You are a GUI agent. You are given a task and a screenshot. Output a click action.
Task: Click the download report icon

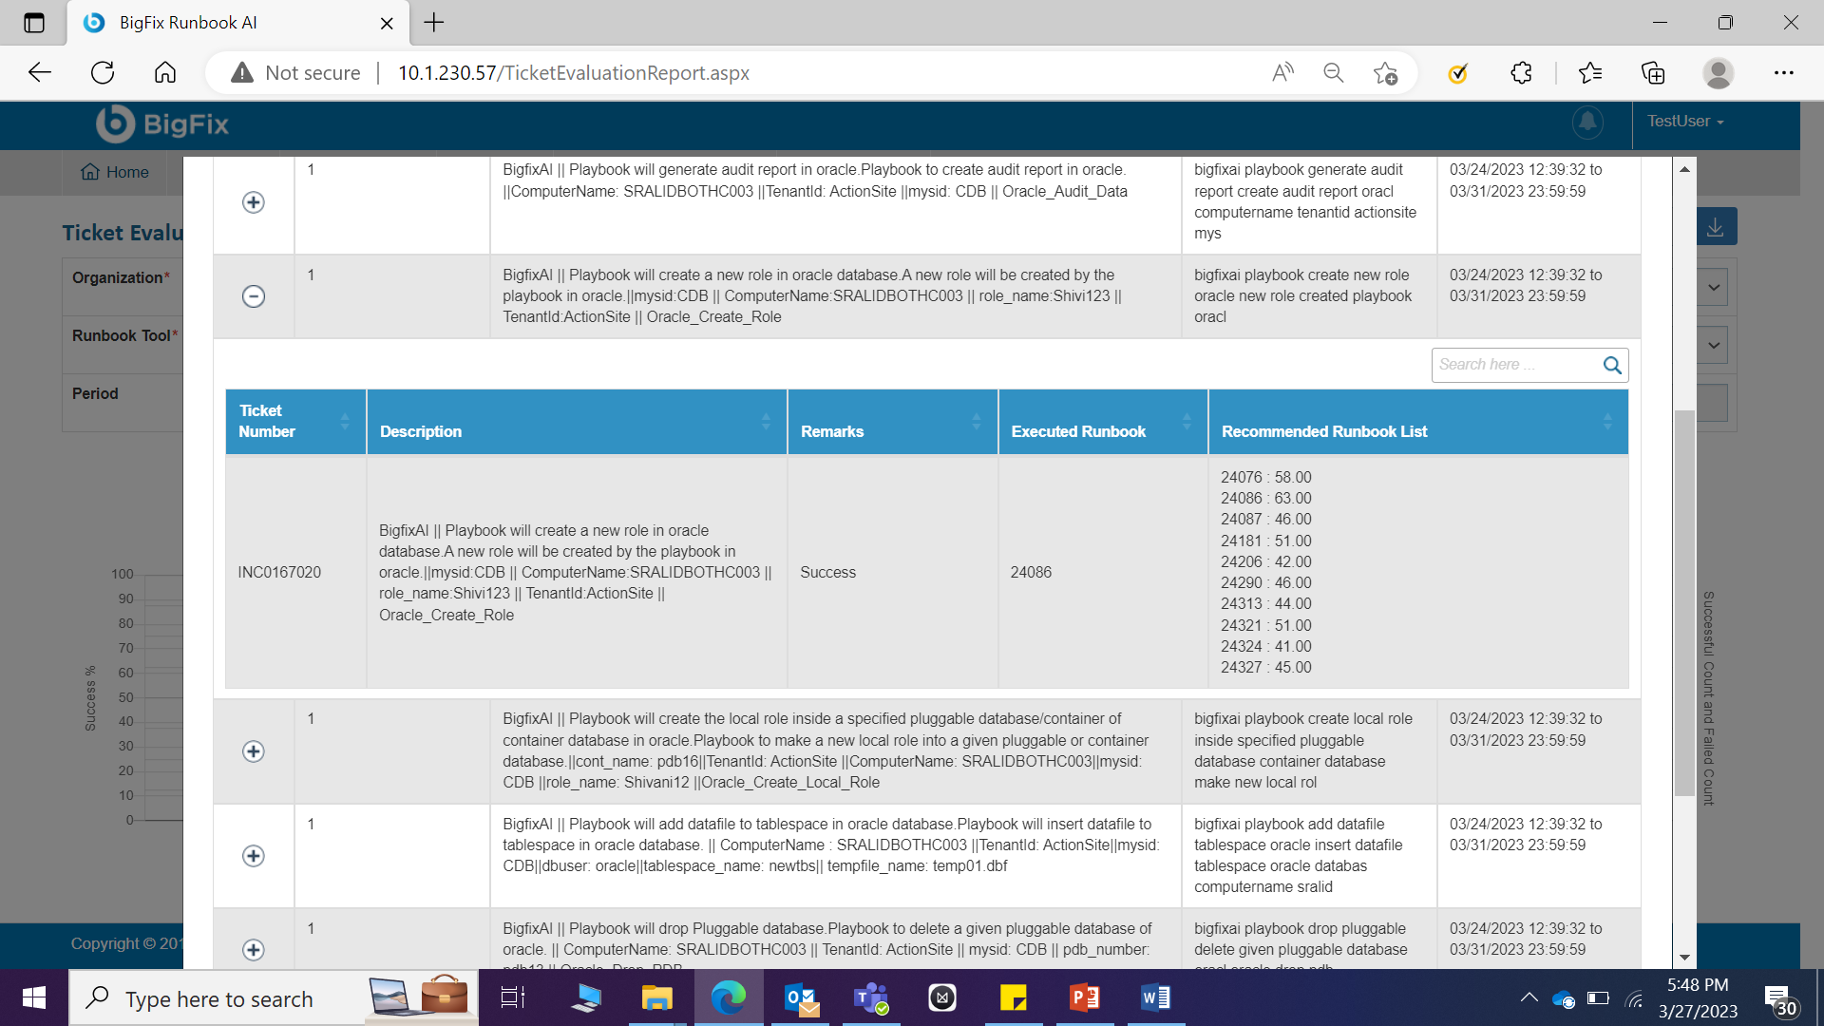(1715, 228)
